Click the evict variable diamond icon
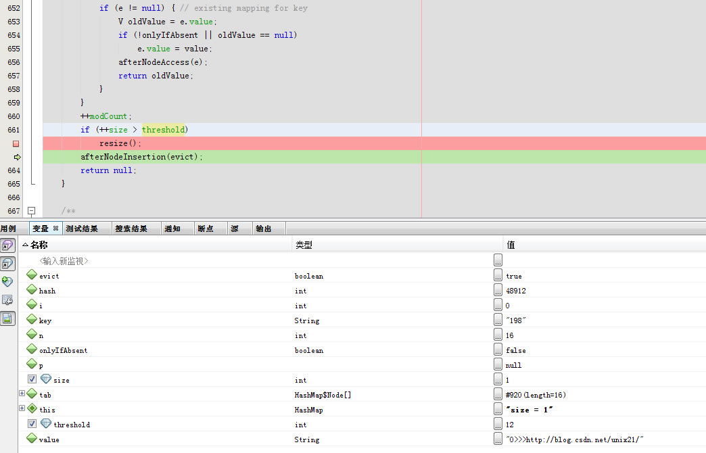 [32, 275]
